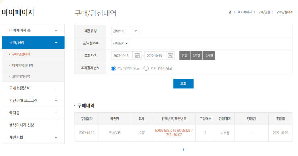Click 구입일자 column header
Image resolution: width=298 pixels, height=156 pixels.
click(87, 119)
